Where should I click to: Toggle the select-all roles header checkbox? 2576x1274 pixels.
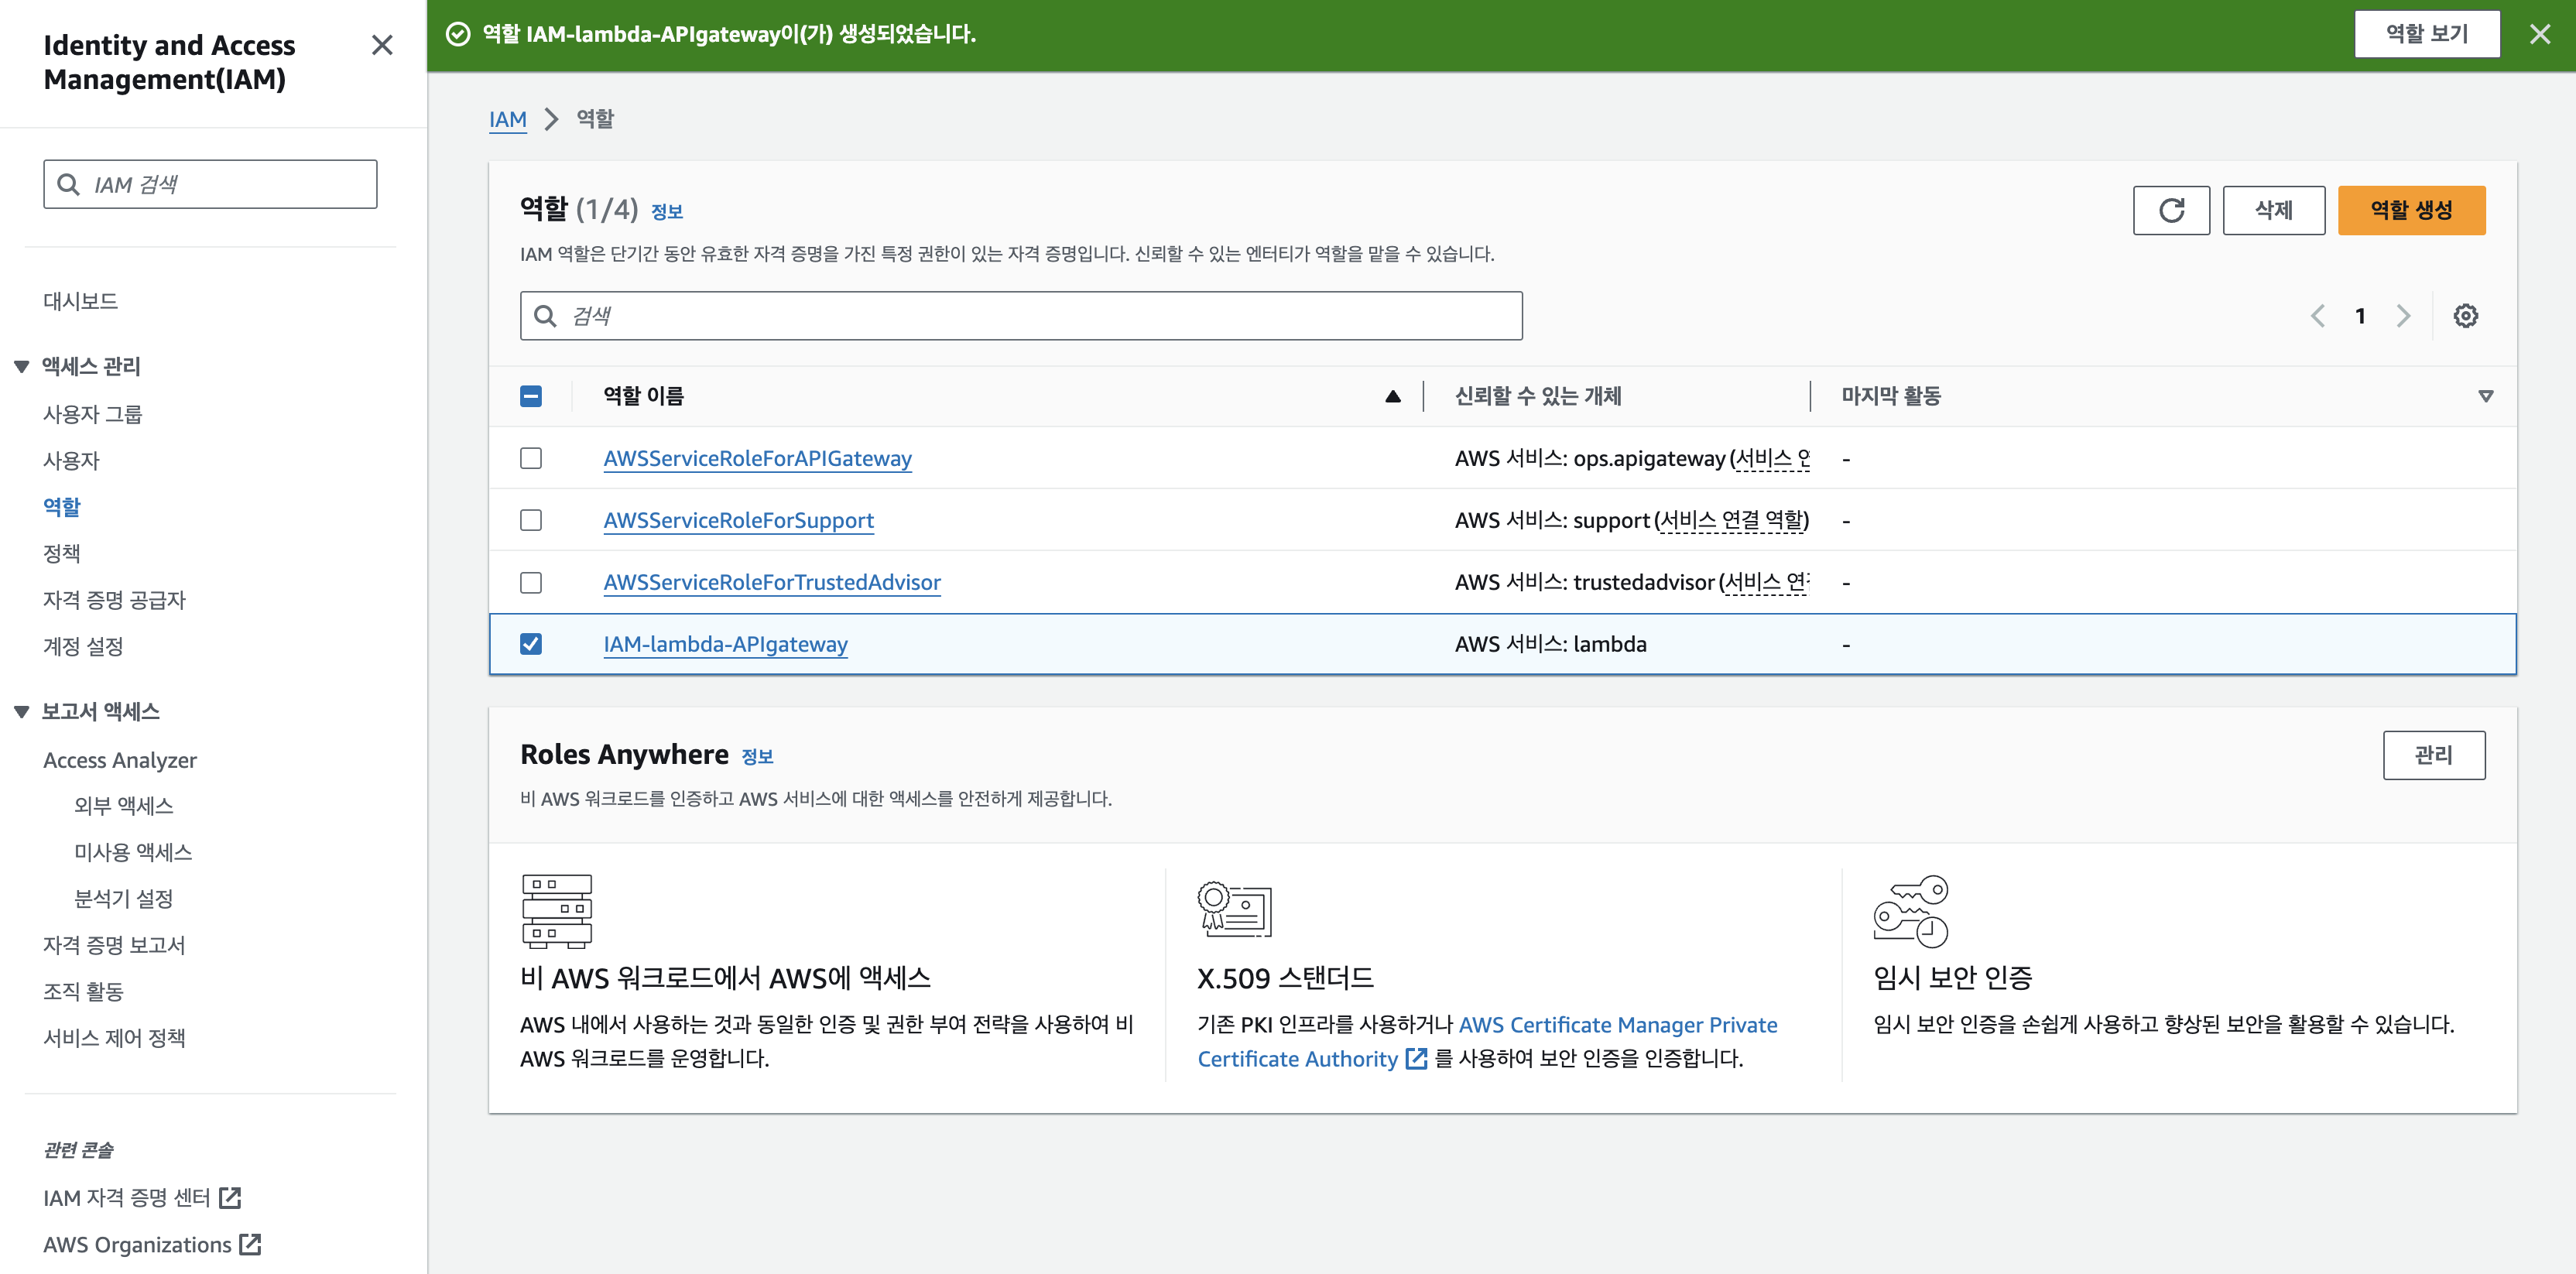click(531, 396)
